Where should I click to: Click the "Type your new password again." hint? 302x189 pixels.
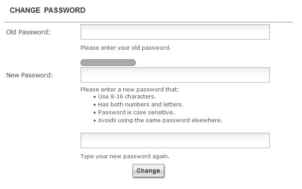click(x=125, y=156)
